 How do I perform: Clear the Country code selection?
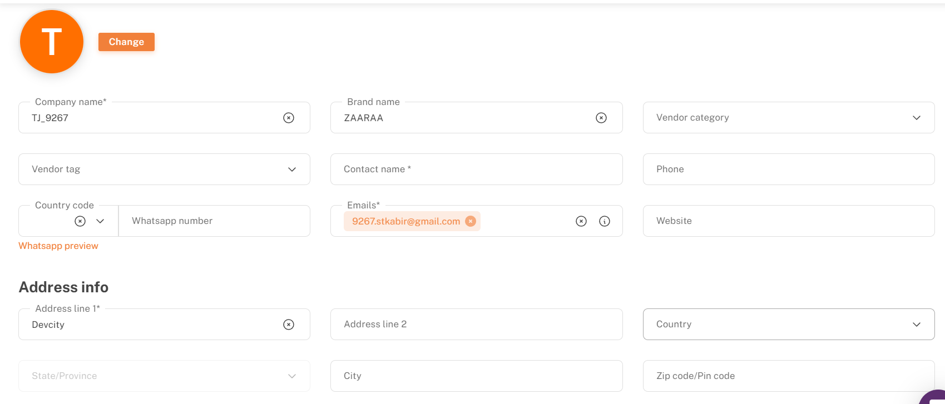(80, 221)
